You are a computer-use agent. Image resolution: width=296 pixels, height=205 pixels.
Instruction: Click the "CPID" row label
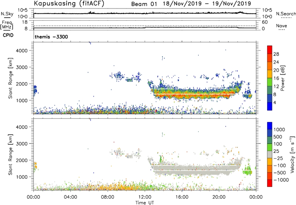pyautogui.click(x=8, y=35)
